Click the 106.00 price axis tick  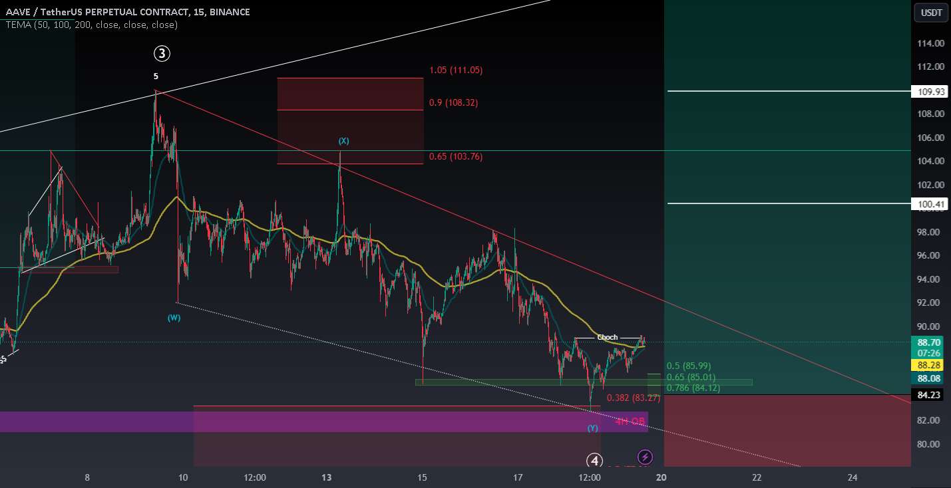(930, 138)
